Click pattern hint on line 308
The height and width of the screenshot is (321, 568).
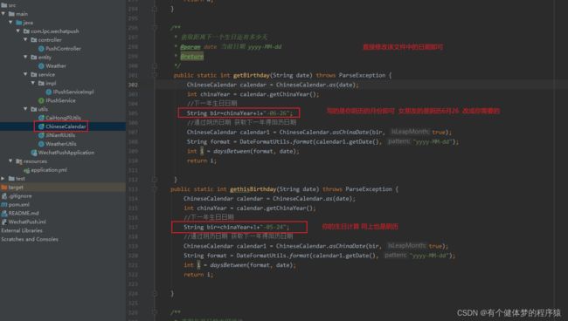(398, 141)
